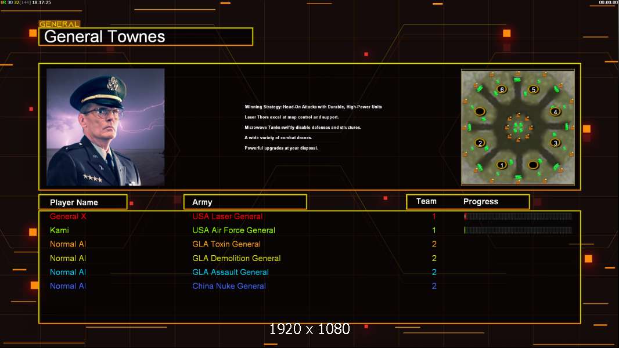Click team number 2 for China Nuke General
The width and height of the screenshot is (619, 348).
coord(434,286)
